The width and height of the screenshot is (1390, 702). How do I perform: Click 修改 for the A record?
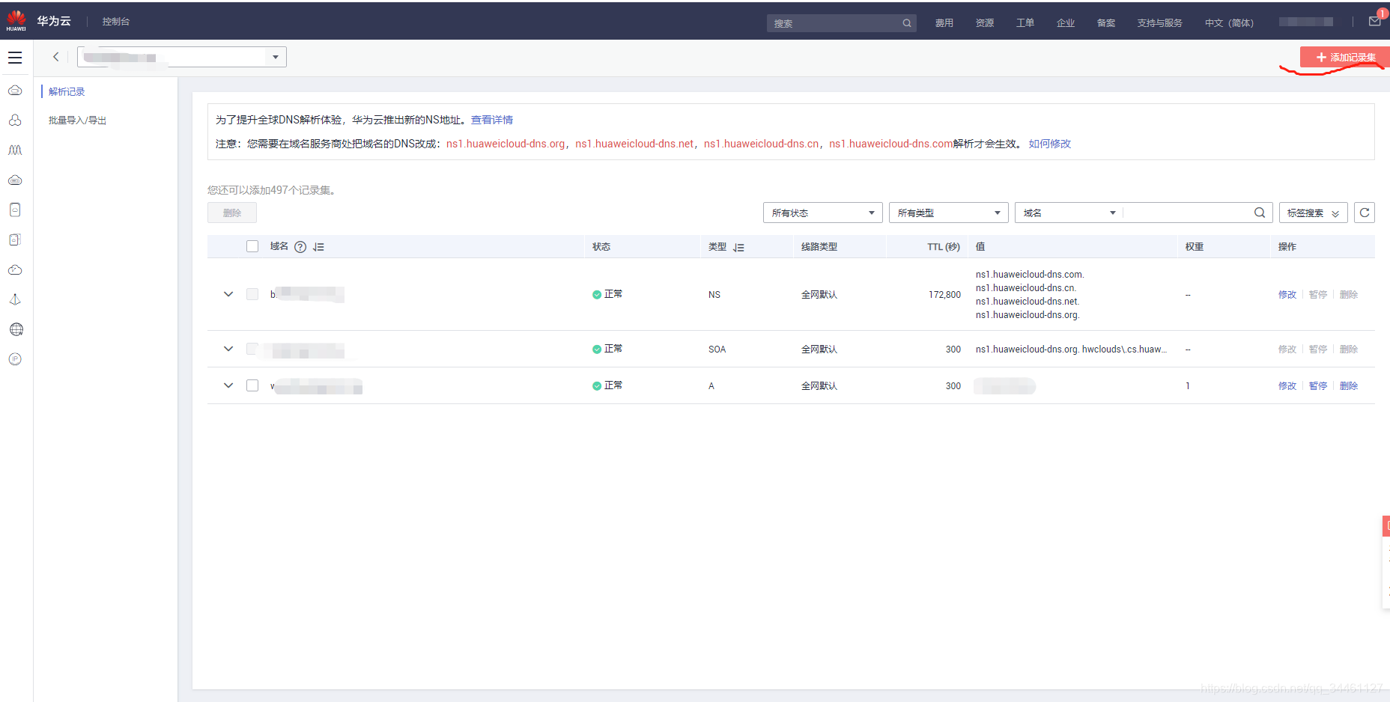1287,386
